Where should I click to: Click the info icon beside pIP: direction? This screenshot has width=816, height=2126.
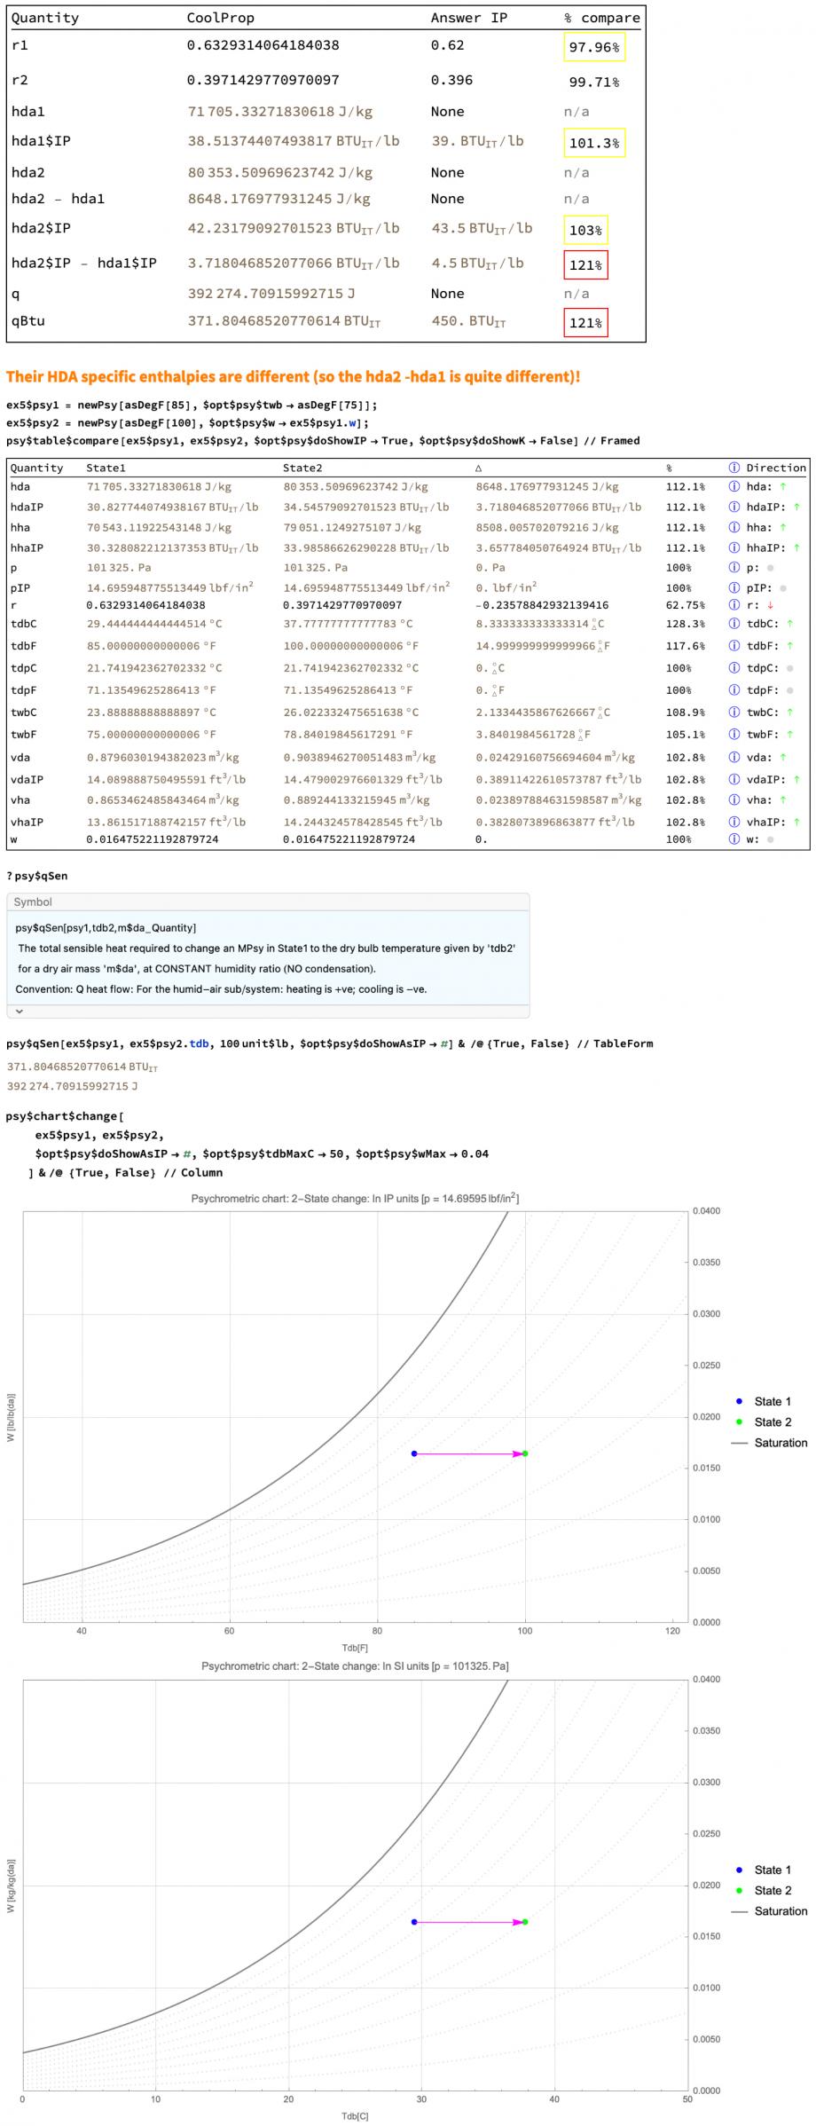pyautogui.click(x=734, y=587)
